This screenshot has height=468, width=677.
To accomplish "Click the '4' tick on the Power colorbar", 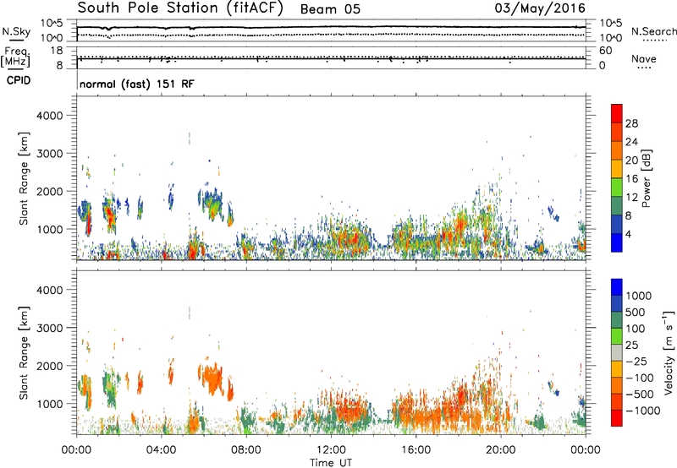I will pos(629,234).
